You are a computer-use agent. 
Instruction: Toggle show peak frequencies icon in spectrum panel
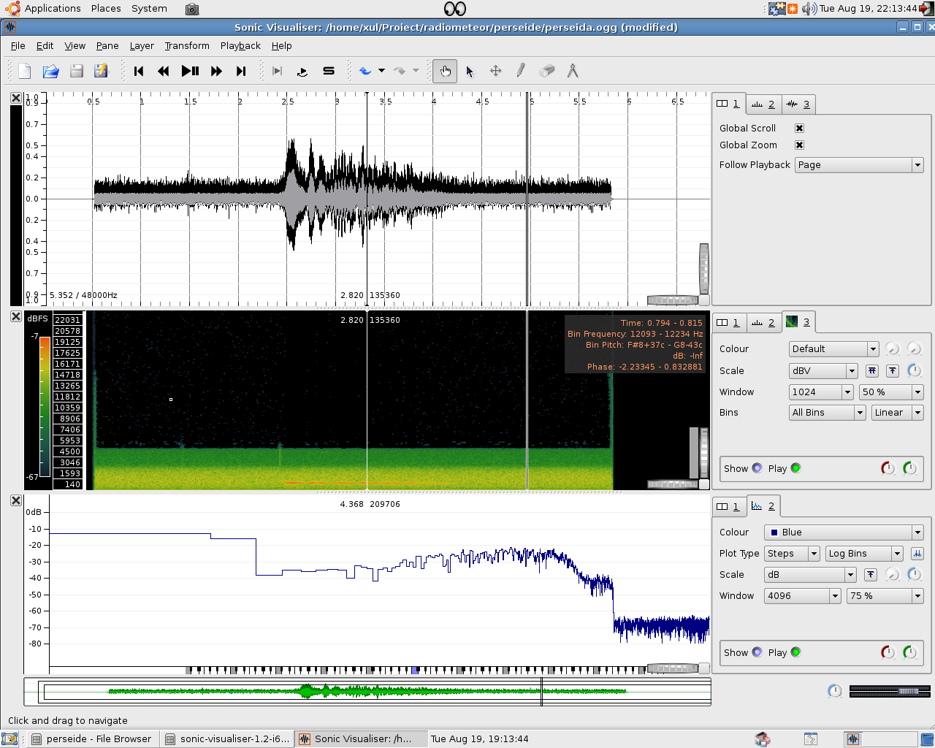(917, 554)
